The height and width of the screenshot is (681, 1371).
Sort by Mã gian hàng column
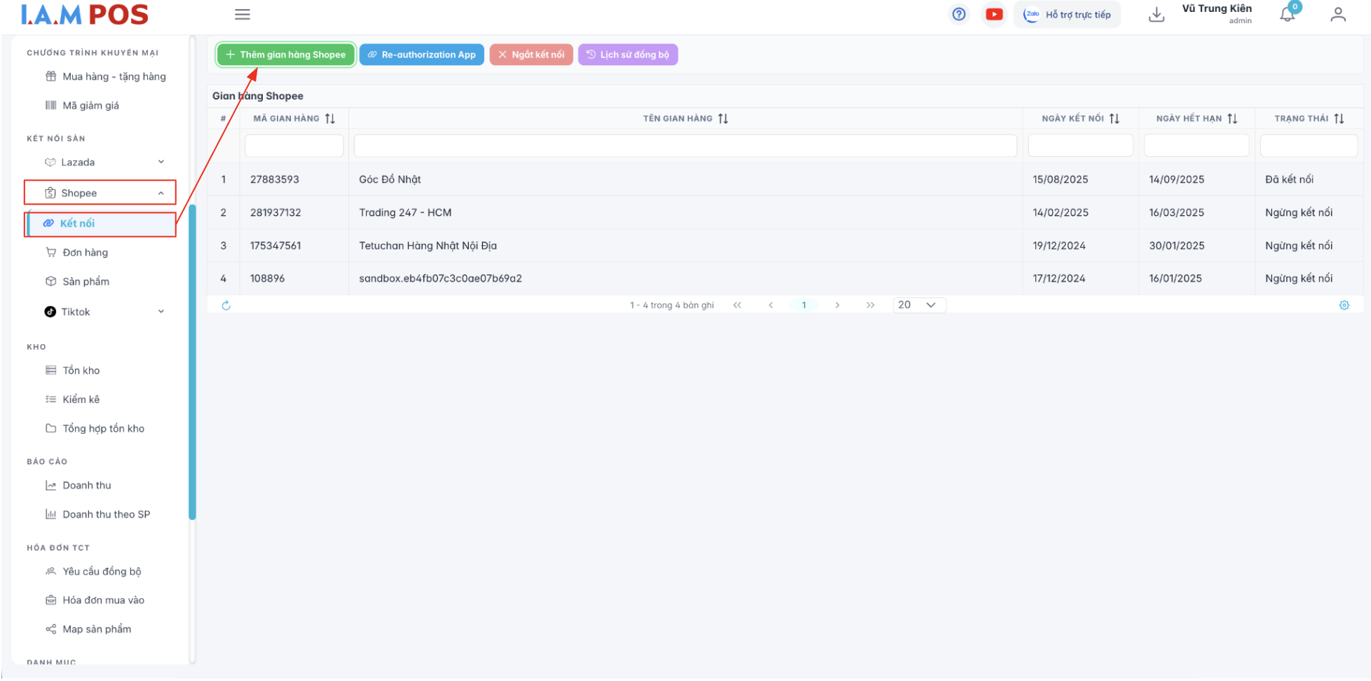click(x=330, y=119)
